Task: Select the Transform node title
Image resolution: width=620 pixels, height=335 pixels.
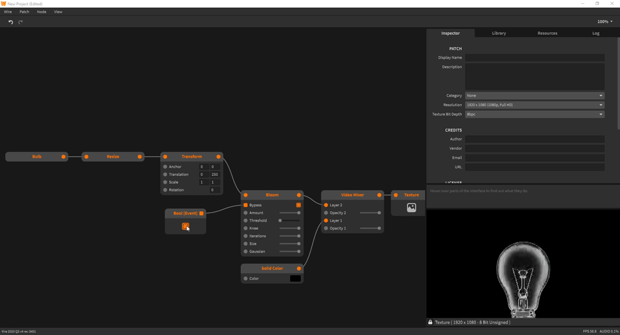Action: click(192, 157)
